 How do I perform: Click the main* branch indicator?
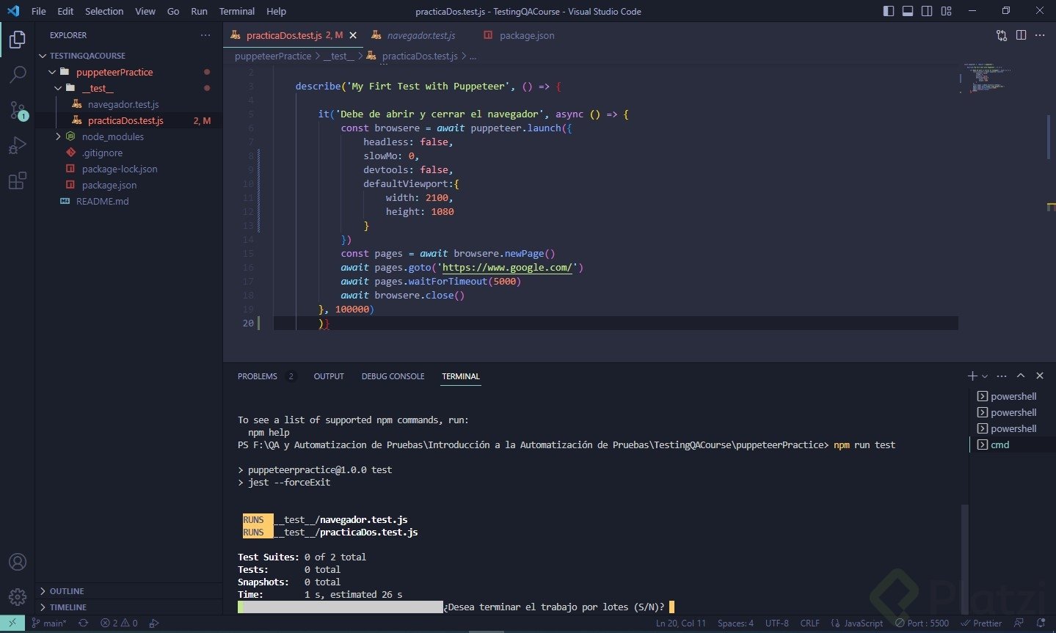pos(50,623)
